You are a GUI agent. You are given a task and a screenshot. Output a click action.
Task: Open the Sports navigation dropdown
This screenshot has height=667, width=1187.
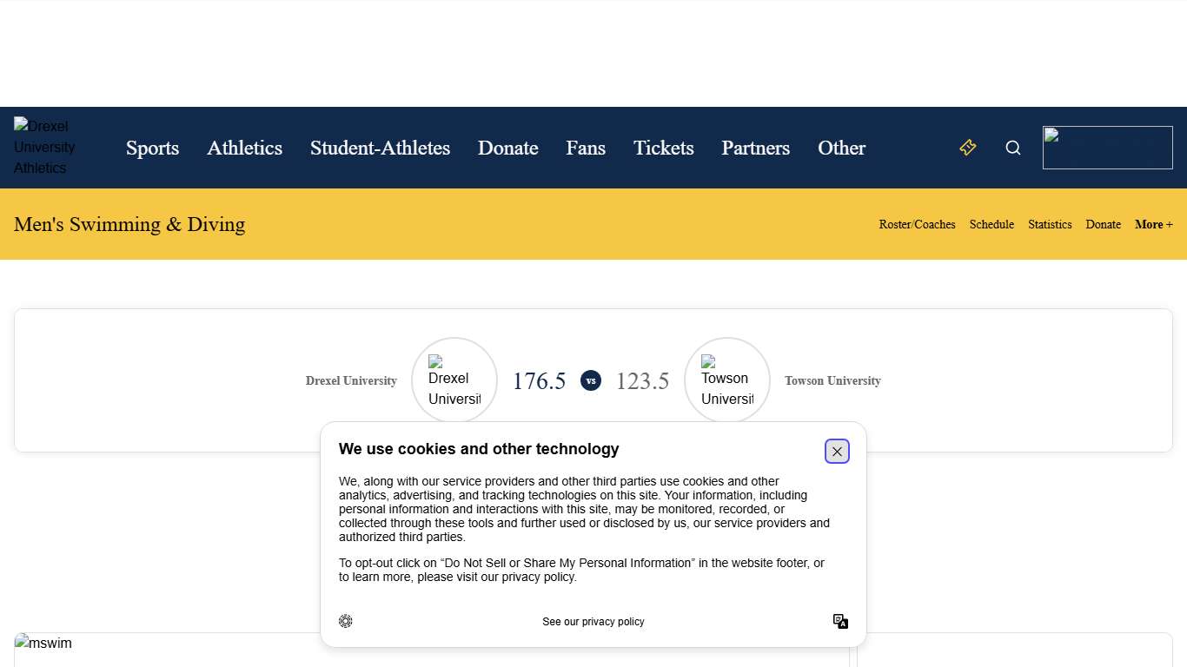[152, 148]
